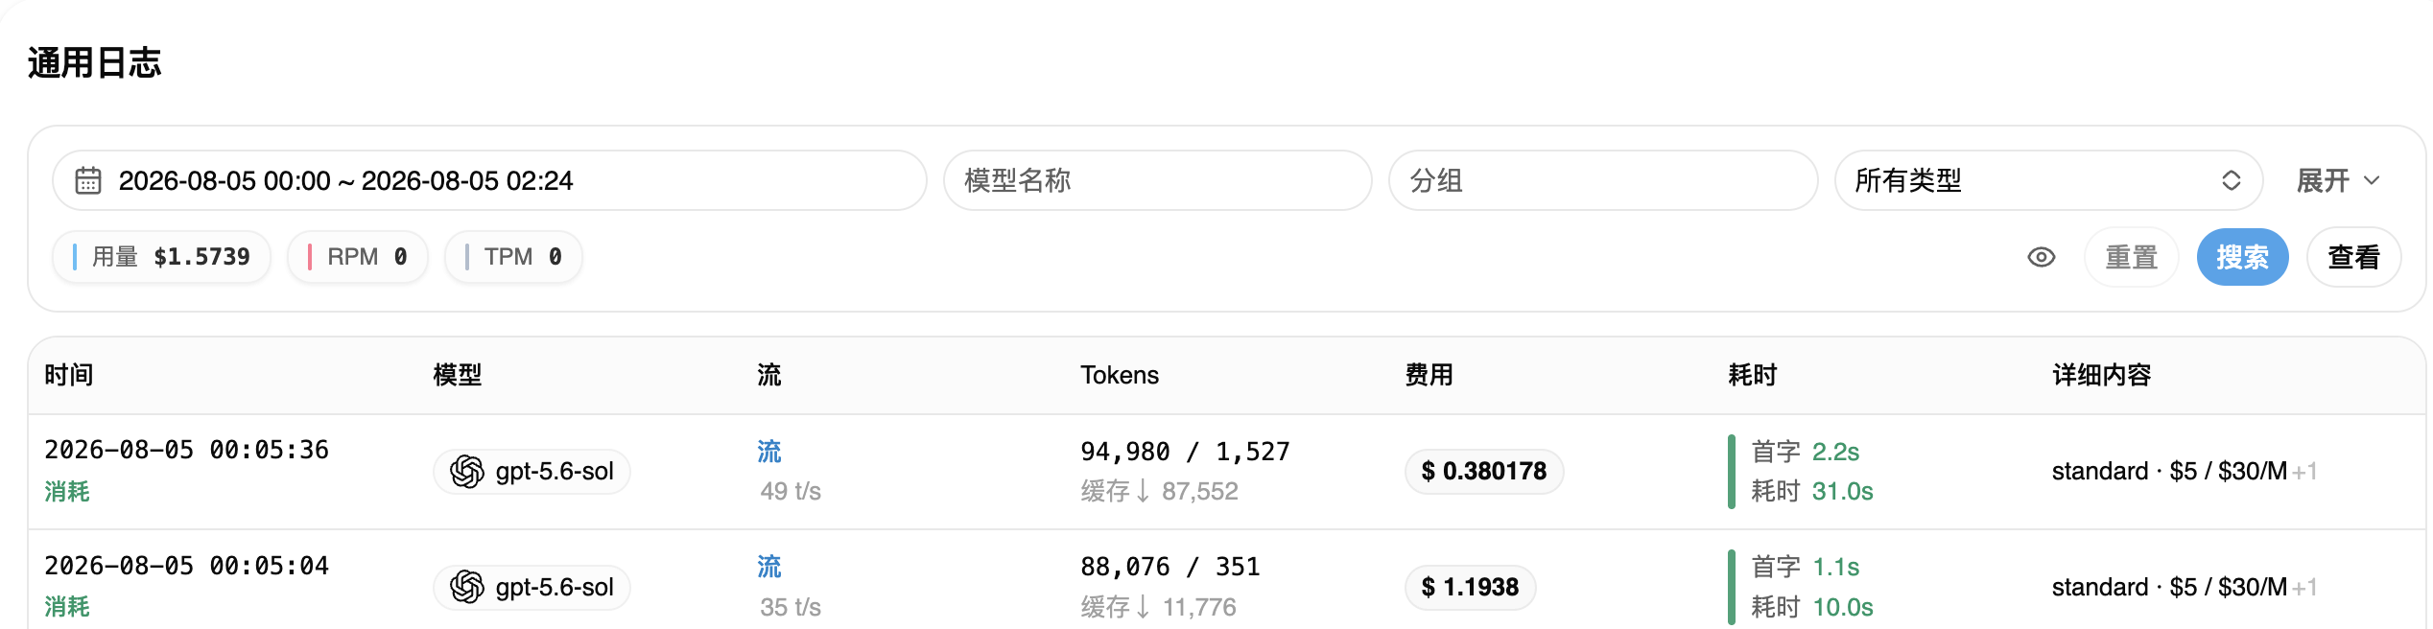
Task: Click the OpenAI logo in first gpt-5.6-sol row
Action: [x=467, y=472]
